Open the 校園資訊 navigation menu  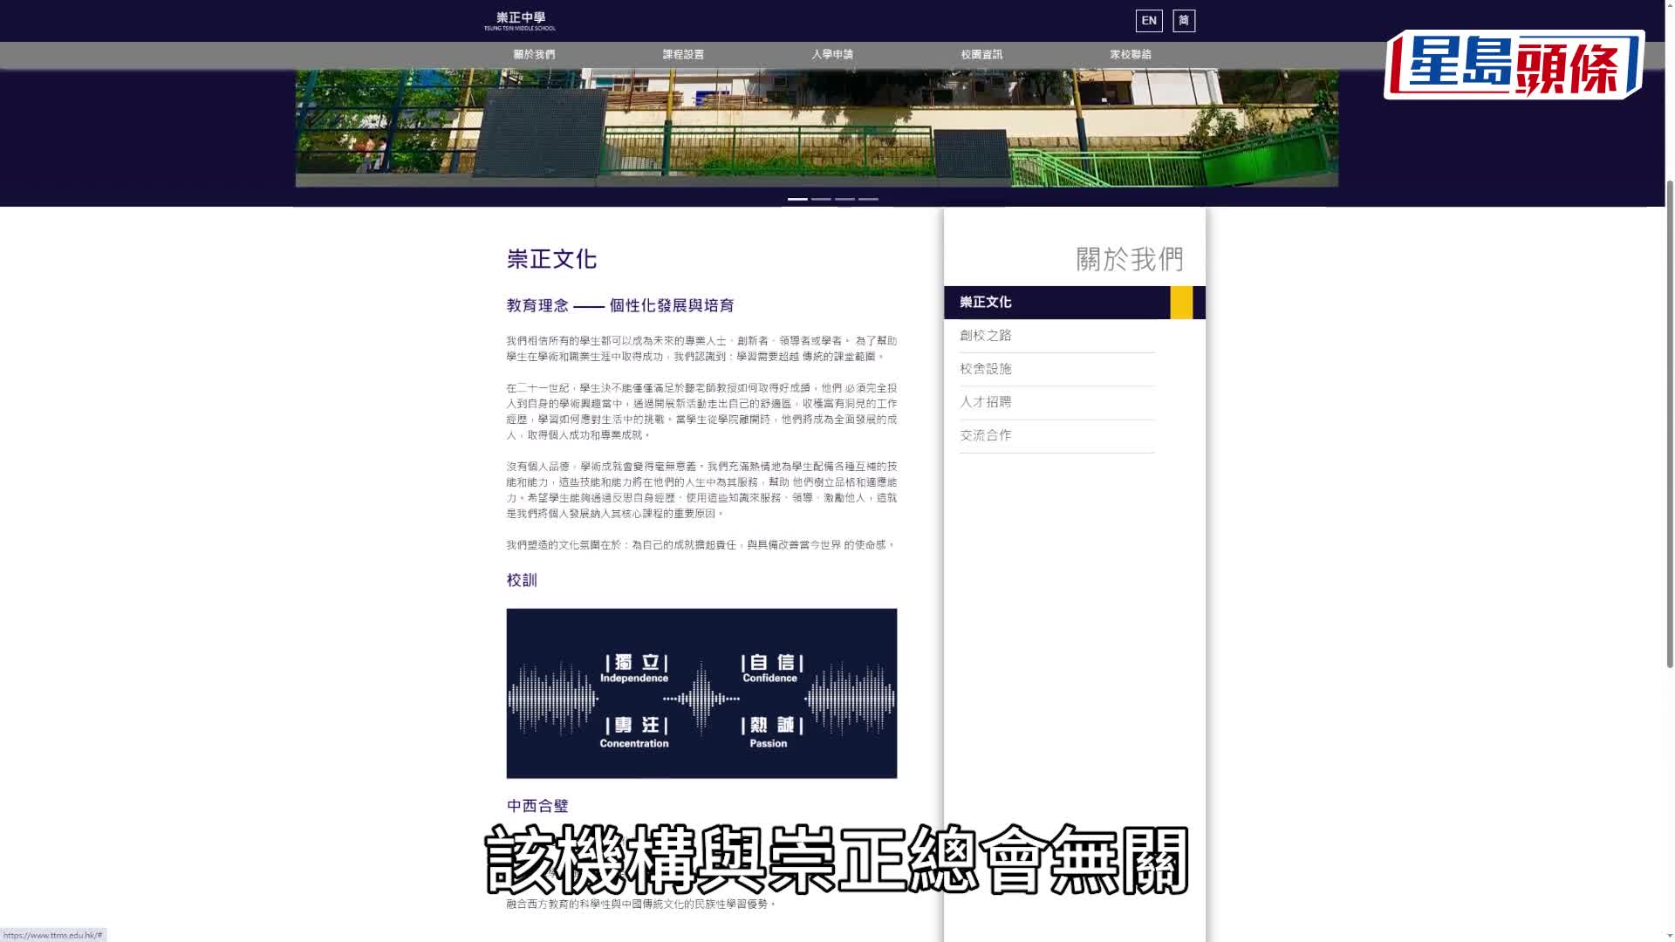tap(981, 54)
